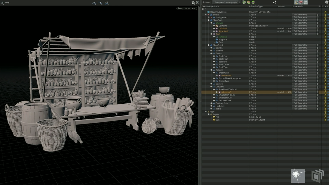This screenshot has width=329, height=185.
Task: Click the first draw mode toolbar icon
Action: point(296,2)
